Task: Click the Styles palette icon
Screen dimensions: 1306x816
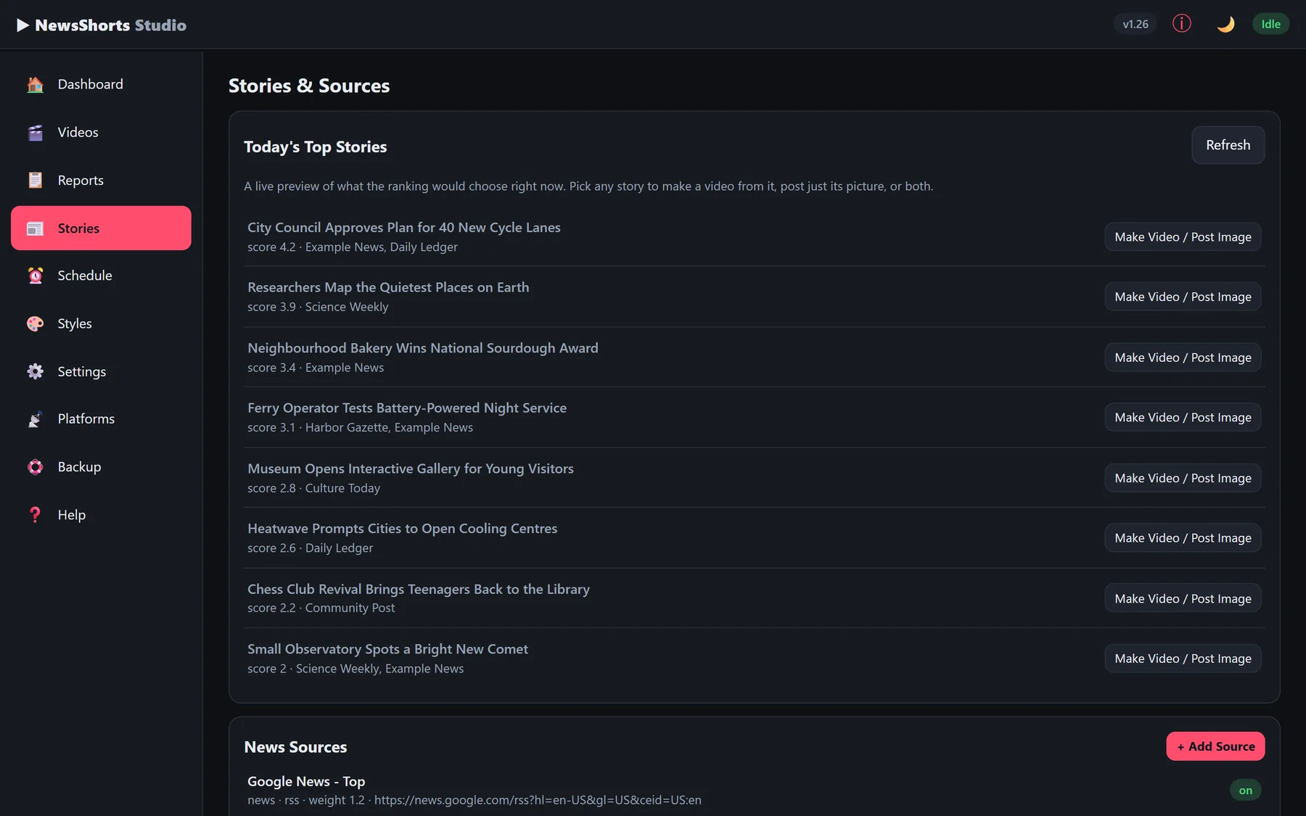Action: (35, 323)
